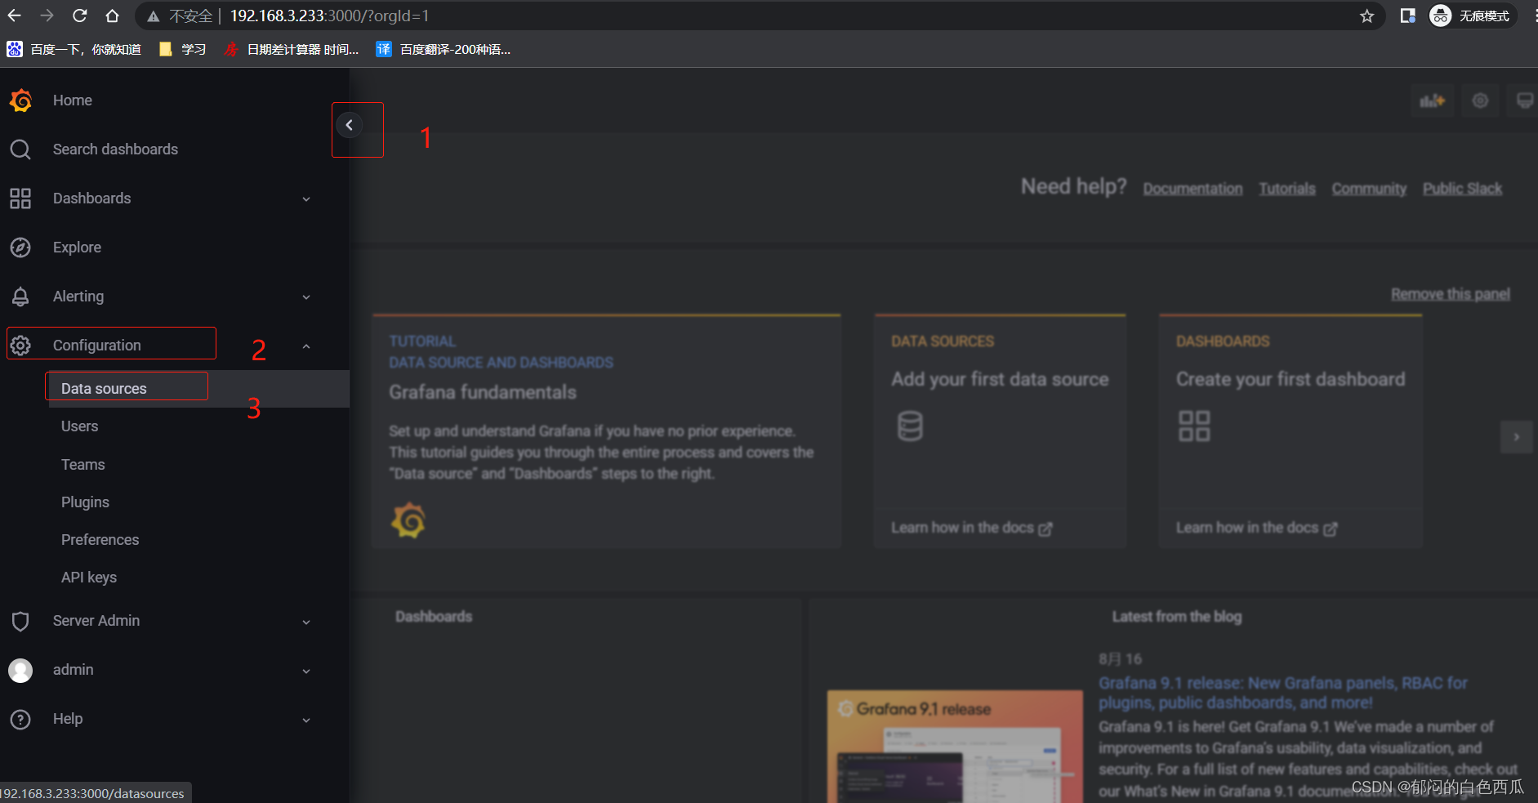Screen dimensions: 1538x803
Task: Click Create your first dashboard
Action: 1291,379
